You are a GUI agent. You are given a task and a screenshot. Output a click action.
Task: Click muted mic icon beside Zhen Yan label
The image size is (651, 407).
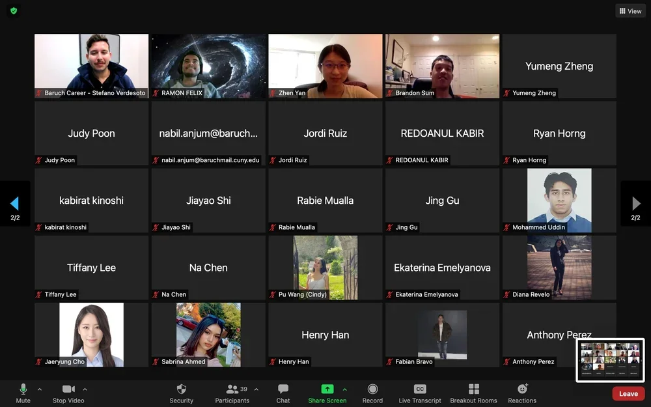point(273,93)
